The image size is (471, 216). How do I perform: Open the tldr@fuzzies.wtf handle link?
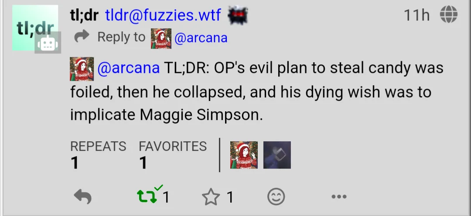[x=163, y=15]
